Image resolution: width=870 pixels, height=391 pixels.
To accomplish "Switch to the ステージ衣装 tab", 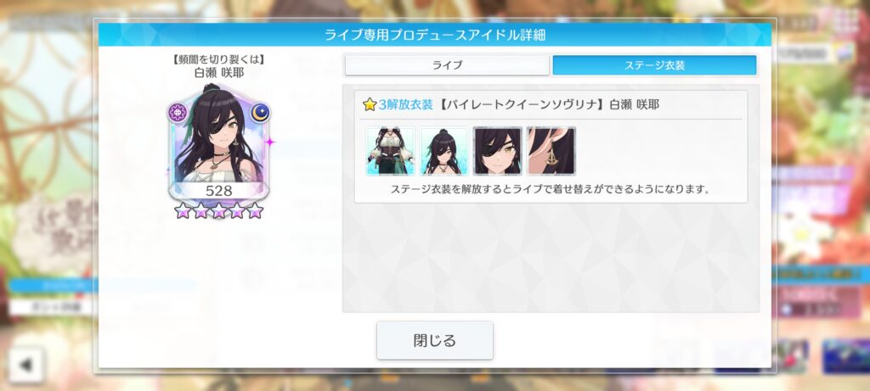I will [x=655, y=65].
